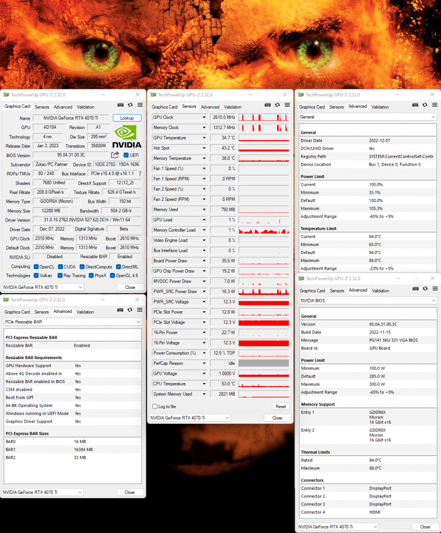Image resolution: width=441 pixels, height=533 pixels.
Task: Click camera icon in General Advanced window
Action: 415,105
